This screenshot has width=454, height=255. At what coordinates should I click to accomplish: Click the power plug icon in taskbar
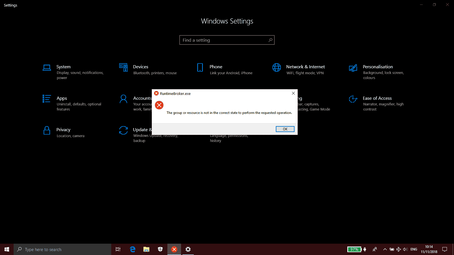365,249
